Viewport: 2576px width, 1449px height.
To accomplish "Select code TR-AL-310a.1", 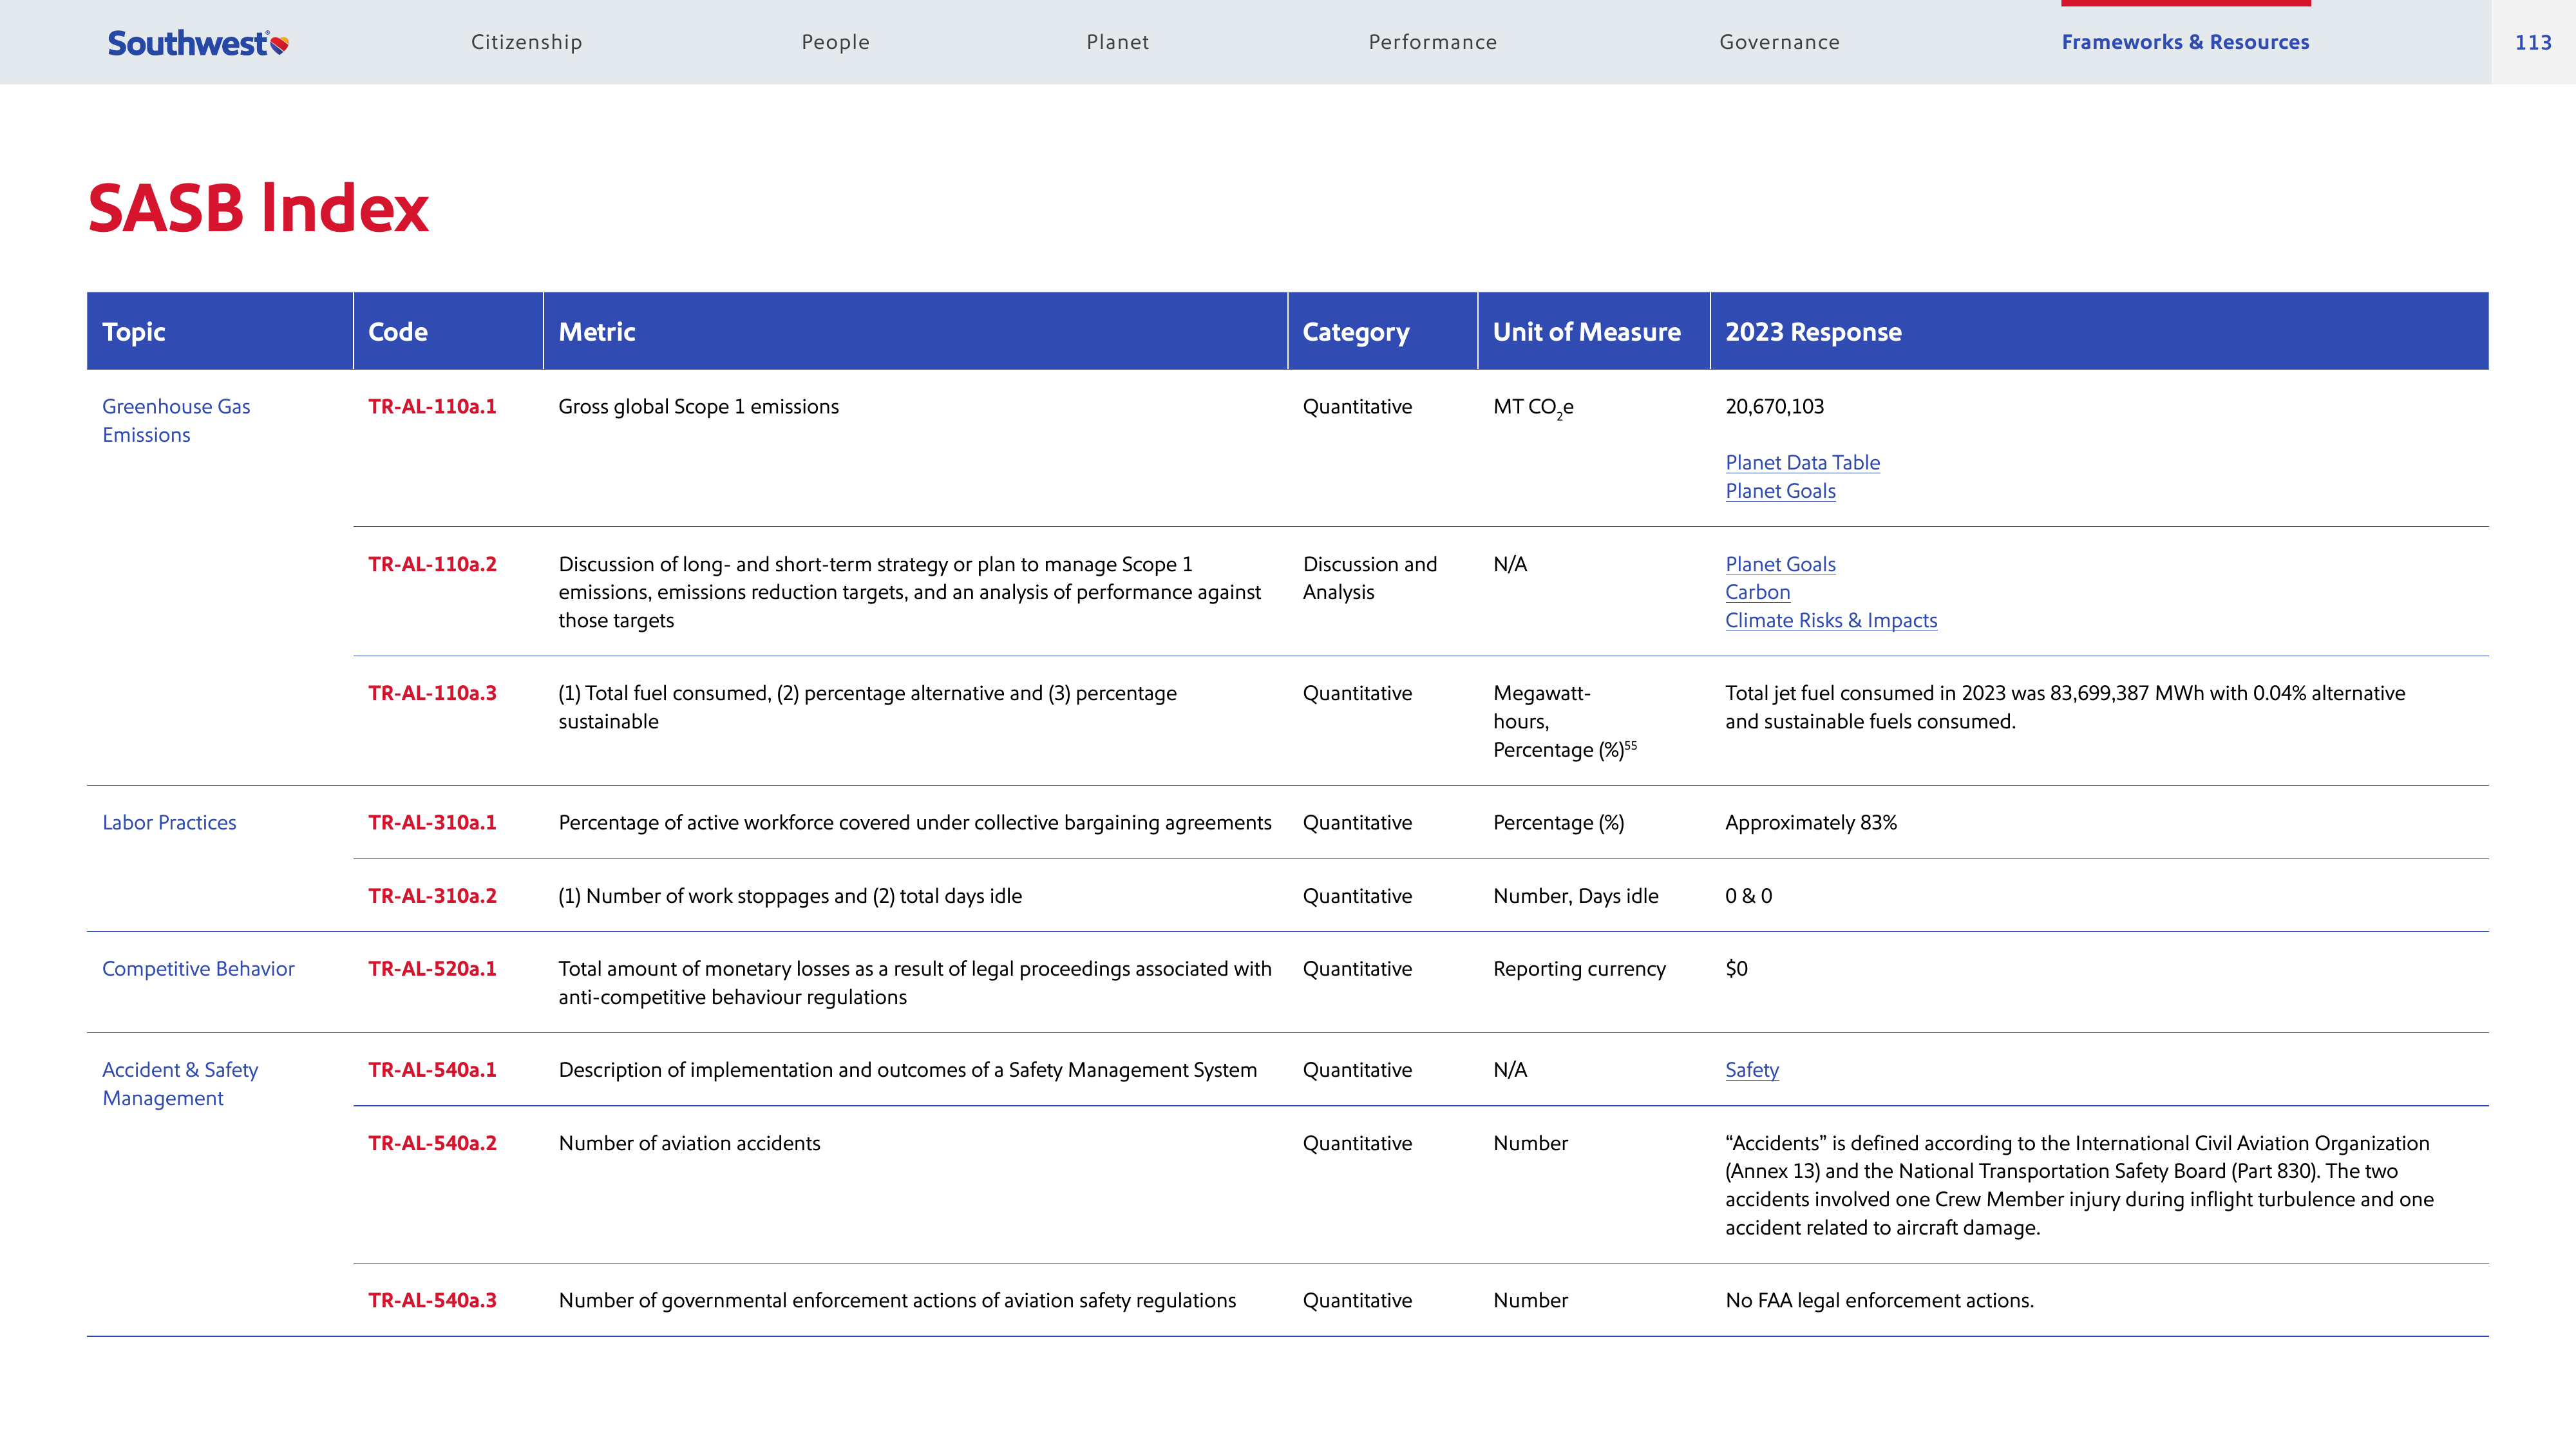I will (432, 822).
